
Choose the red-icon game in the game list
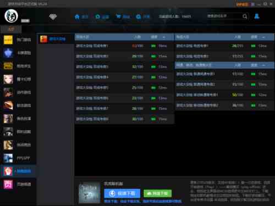[53, 39]
